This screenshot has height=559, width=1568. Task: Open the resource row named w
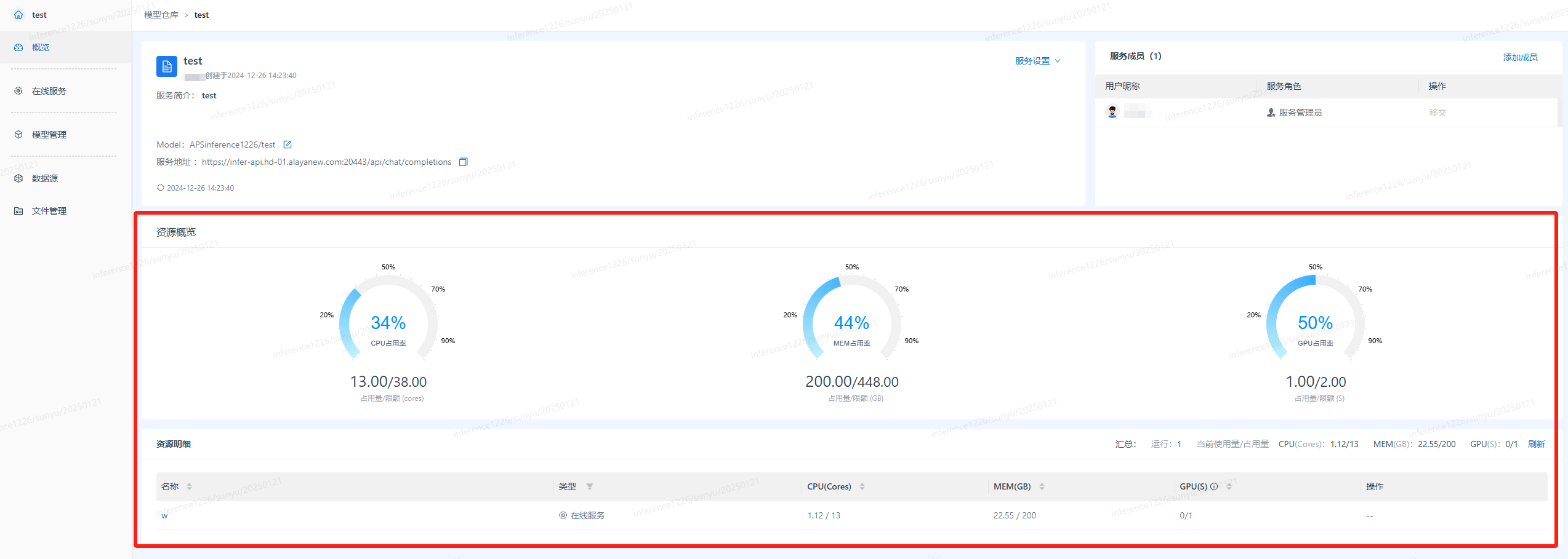click(x=164, y=516)
